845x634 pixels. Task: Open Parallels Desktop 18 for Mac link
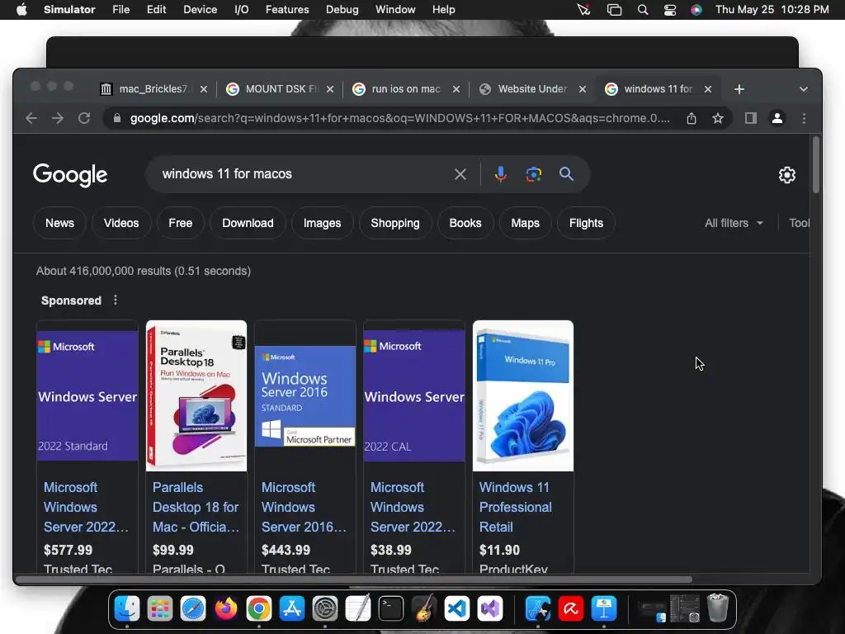point(196,508)
